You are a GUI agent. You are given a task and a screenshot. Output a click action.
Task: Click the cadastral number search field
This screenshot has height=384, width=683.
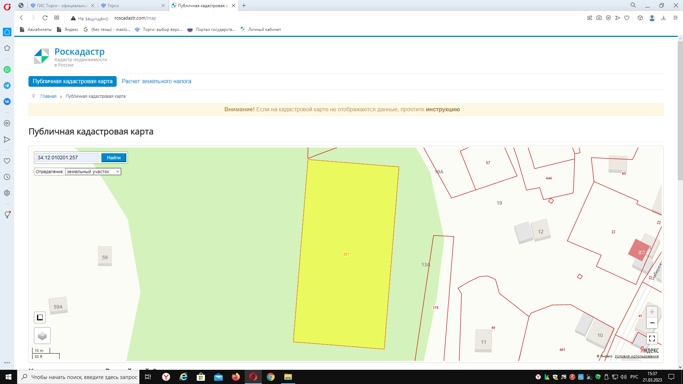click(x=67, y=158)
